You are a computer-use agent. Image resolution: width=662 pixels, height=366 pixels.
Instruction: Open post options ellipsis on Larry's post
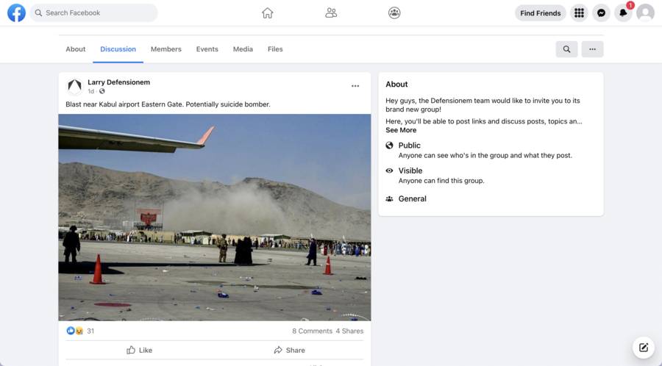[355, 86]
